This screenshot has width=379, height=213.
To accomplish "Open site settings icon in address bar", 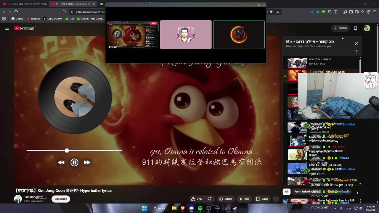I will pyautogui.click(x=72, y=12).
